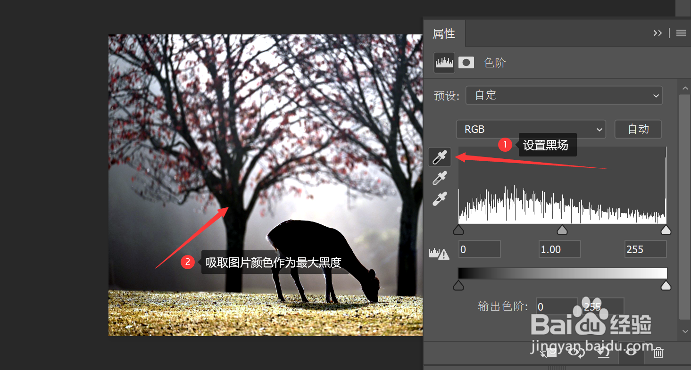
Task: Click the histogram graph area
Action: tap(562, 185)
